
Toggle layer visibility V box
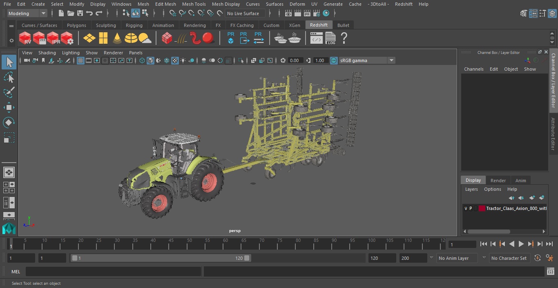tap(466, 208)
